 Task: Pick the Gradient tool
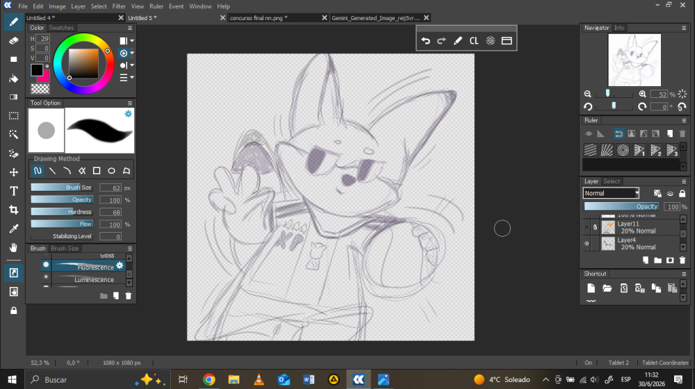[x=14, y=97]
